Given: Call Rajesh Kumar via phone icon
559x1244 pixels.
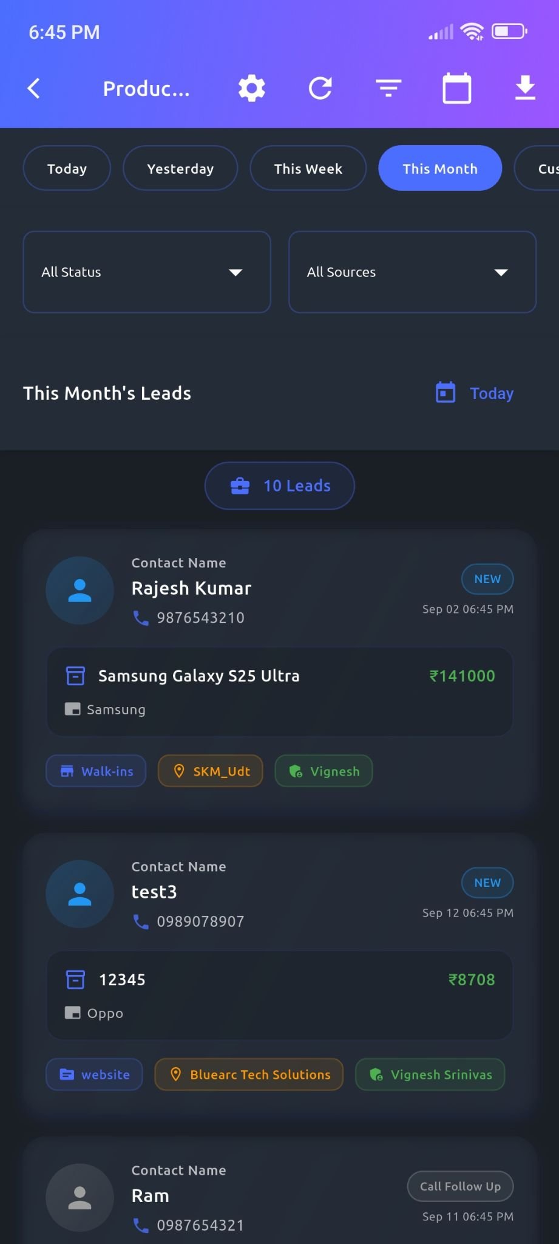Looking at the screenshot, I should [141, 618].
